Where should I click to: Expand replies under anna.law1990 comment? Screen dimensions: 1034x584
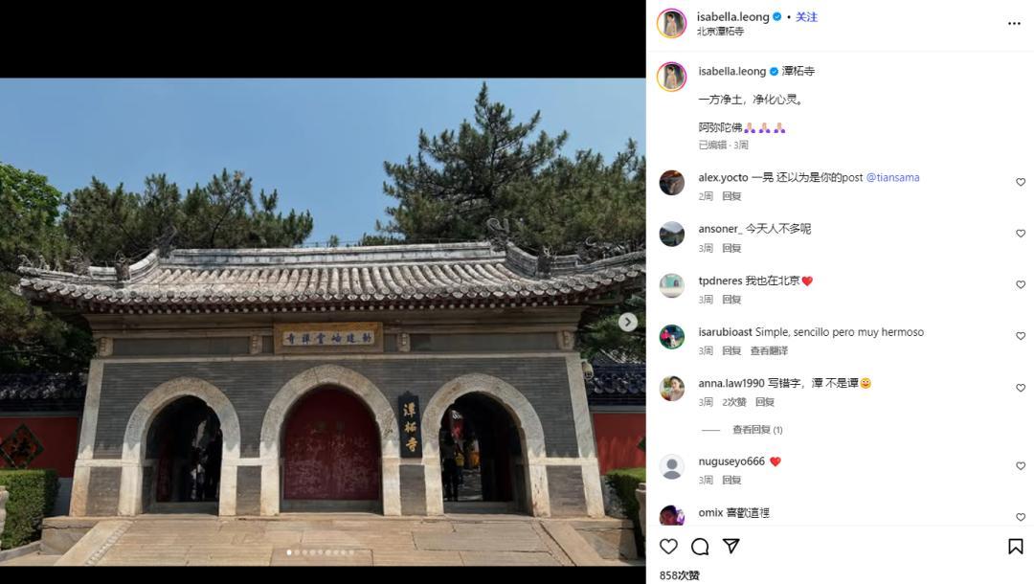(757, 430)
